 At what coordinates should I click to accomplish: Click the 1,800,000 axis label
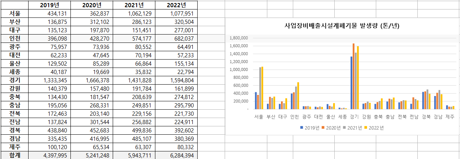coord(240,38)
